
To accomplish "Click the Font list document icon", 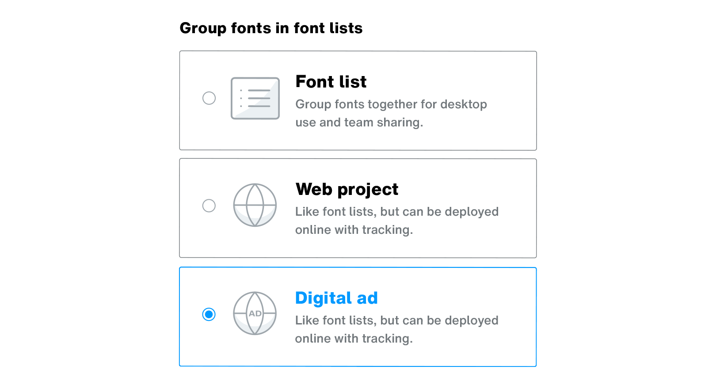I will tap(255, 98).
